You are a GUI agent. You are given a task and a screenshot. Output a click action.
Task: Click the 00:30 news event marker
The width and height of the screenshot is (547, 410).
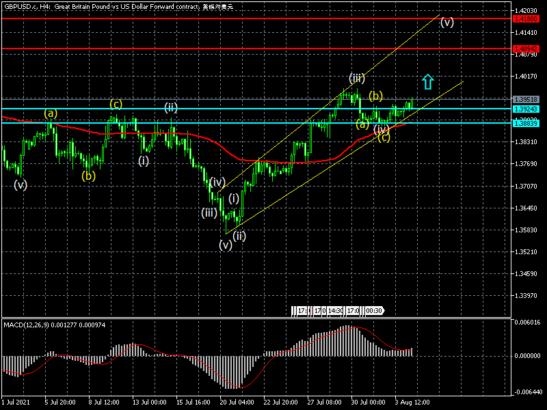point(373,311)
